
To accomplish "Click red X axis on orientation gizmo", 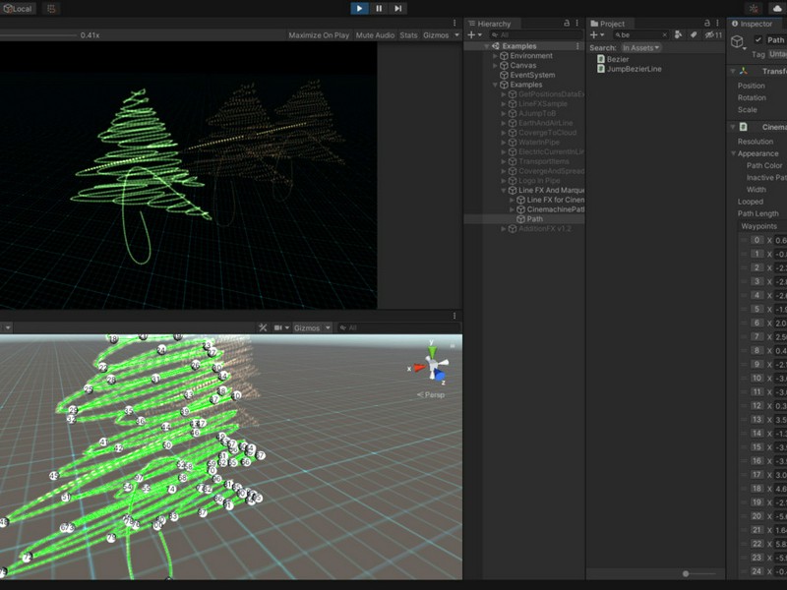I will click(418, 368).
